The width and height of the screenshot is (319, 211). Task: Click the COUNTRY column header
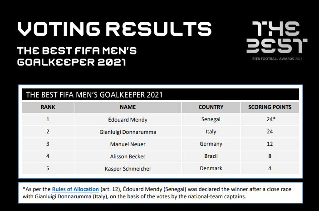(x=211, y=108)
